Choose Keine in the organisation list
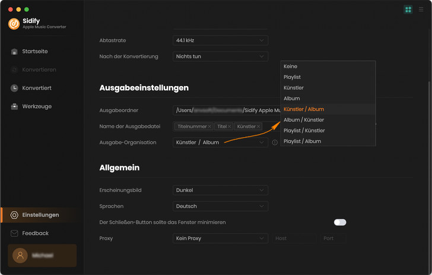This screenshot has height=275, width=432. [x=291, y=67]
